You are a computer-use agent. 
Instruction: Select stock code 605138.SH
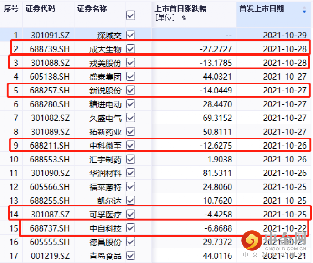[50, 77]
